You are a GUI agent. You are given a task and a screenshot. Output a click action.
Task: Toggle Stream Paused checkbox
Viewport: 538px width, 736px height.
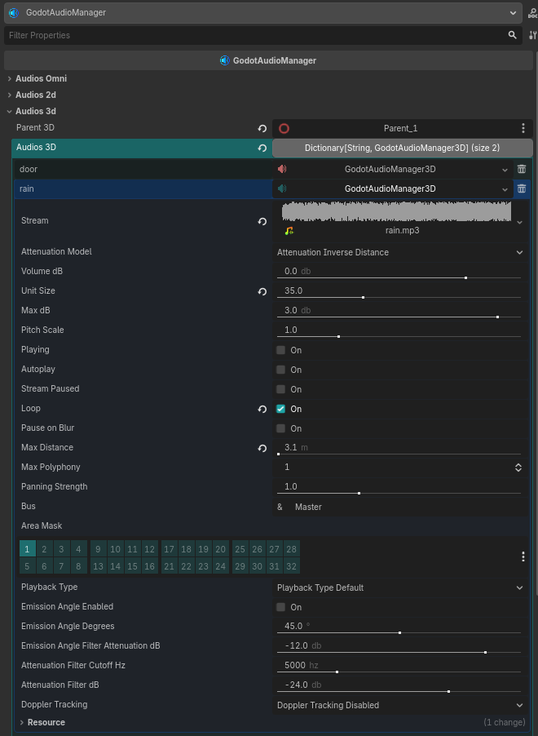pyautogui.click(x=280, y=389)
